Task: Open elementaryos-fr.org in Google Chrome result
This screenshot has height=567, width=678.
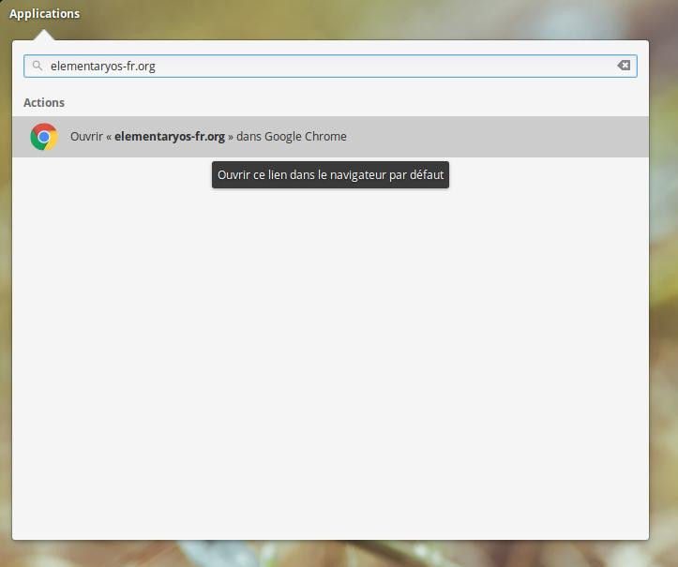Action: [330, 137]
